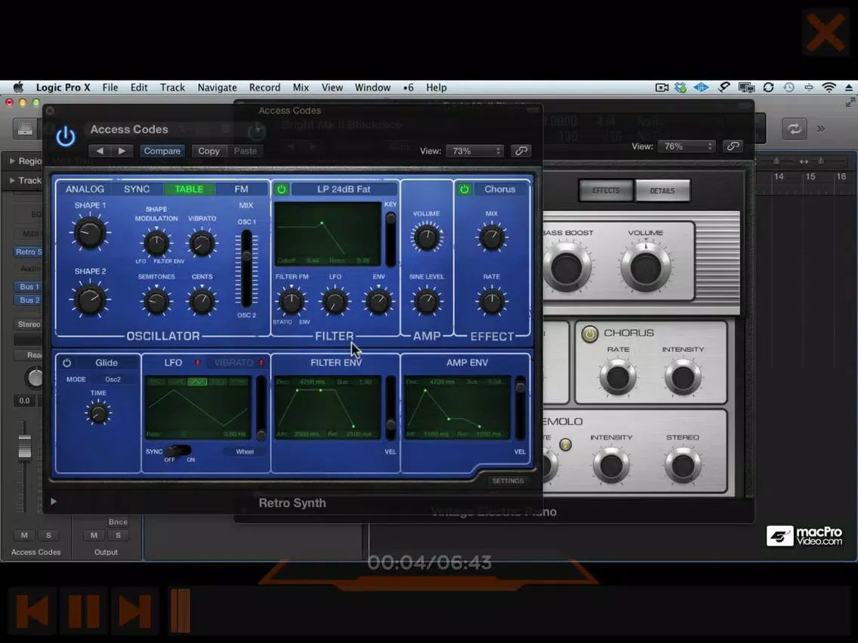Open the Window menu
858x643 pixels.
[x=372, y=88]
